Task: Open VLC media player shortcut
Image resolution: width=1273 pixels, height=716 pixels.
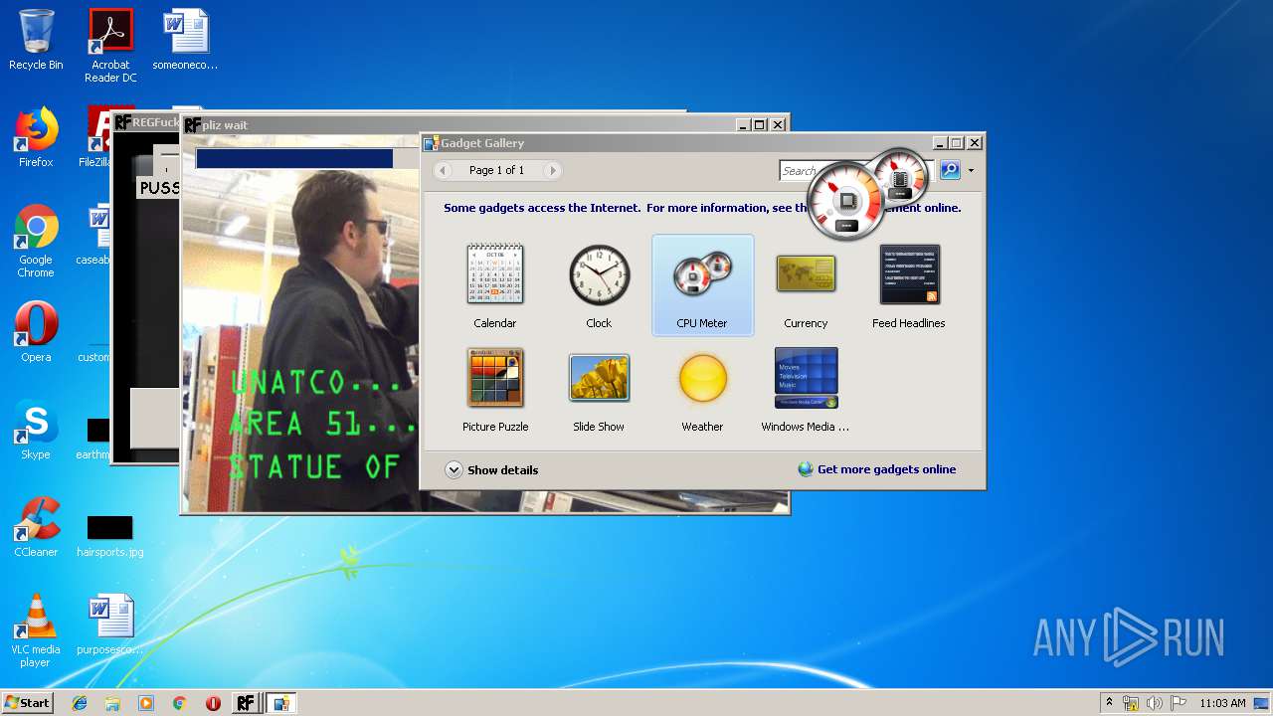Action: 36,630
